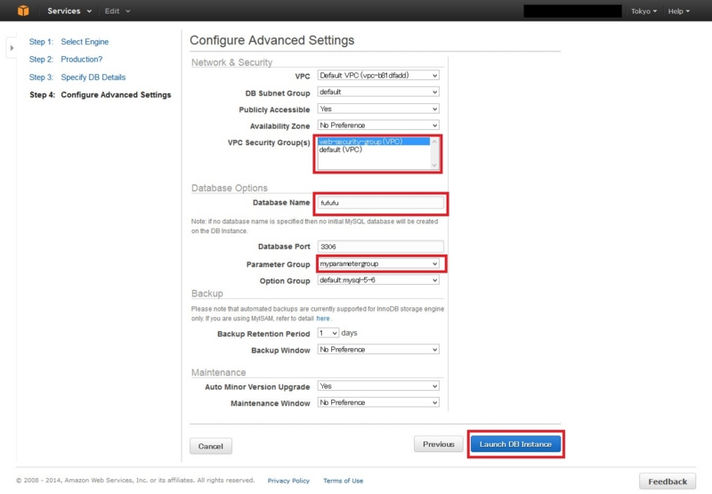The width and height of the screenshot is (712, 494).
Task: Open the Services menu
Action: coord(69,11)
